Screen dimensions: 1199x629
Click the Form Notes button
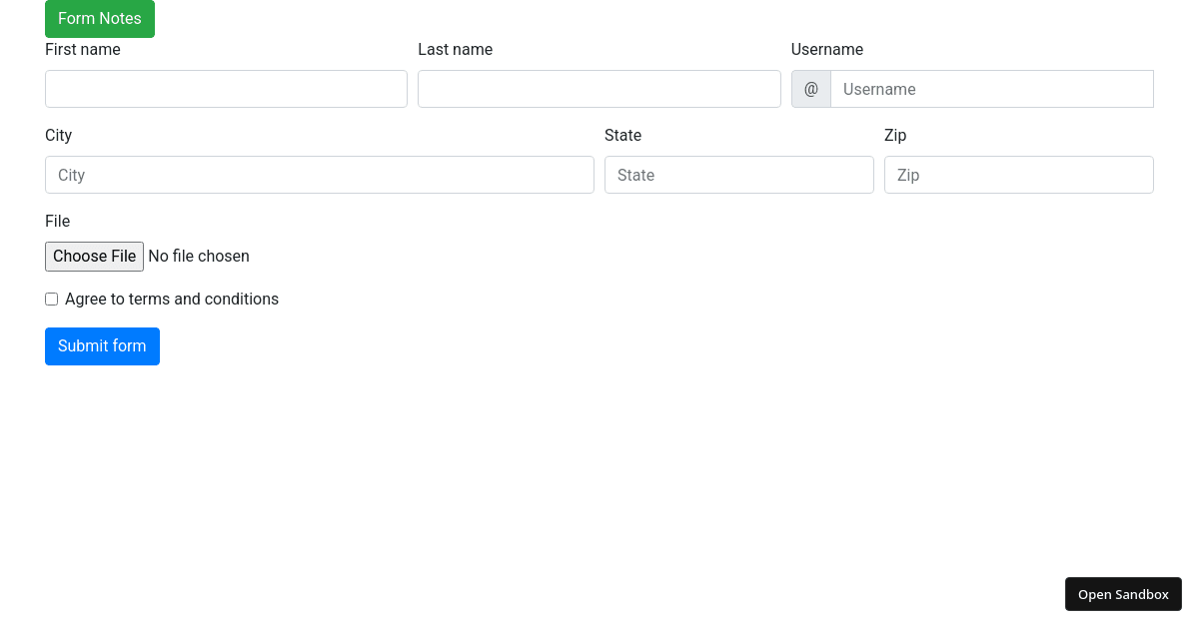tap(100, 18)
